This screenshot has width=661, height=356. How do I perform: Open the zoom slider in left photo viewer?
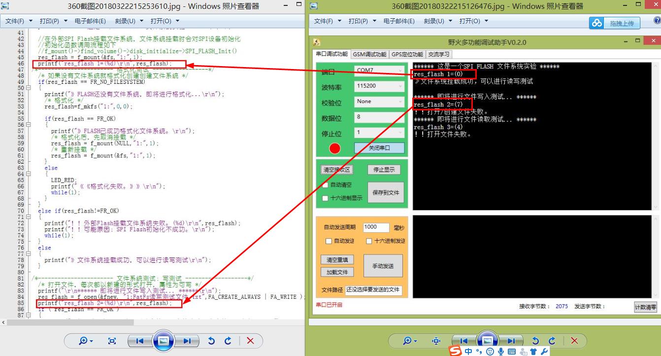[84, 340]
